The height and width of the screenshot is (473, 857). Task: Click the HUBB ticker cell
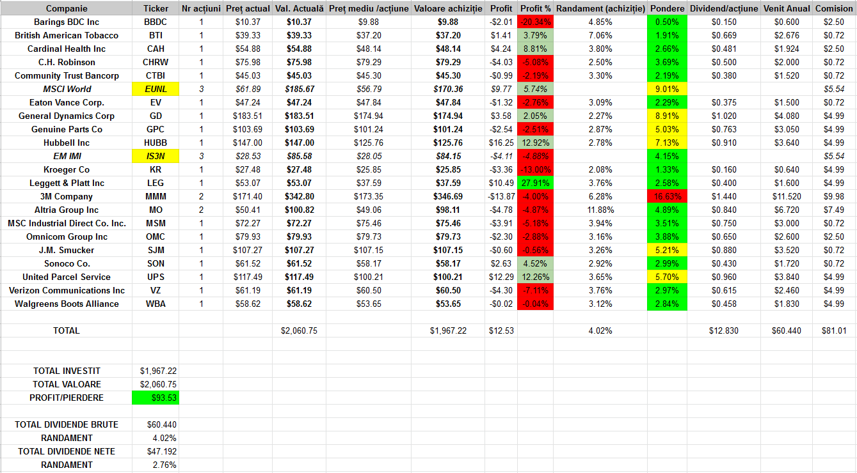pos(156,143)
